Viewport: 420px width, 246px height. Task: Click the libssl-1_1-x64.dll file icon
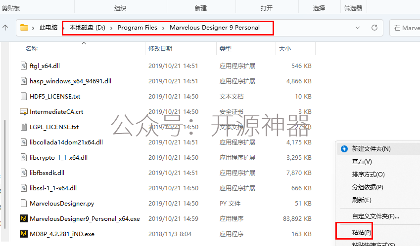(24, 188)
